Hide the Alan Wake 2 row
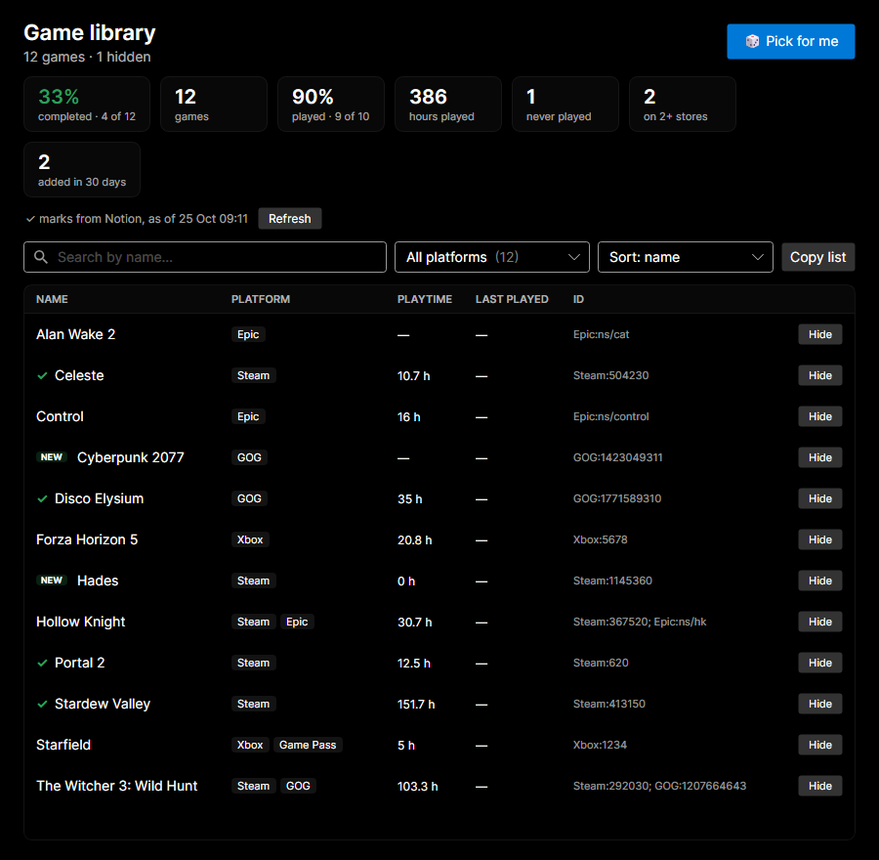 819,334
